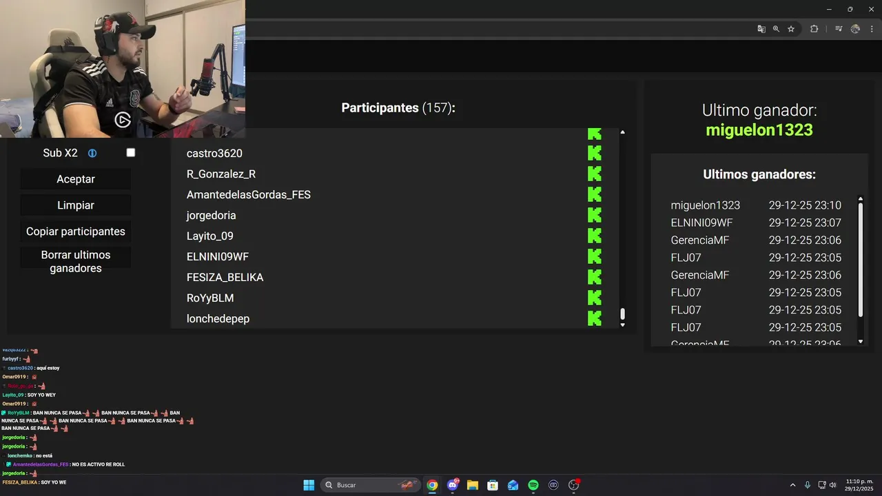Click the Kick icon in participant ELNINI09WF's row
The width and height of the screenshot is (882, 496).
coord(594,256)
